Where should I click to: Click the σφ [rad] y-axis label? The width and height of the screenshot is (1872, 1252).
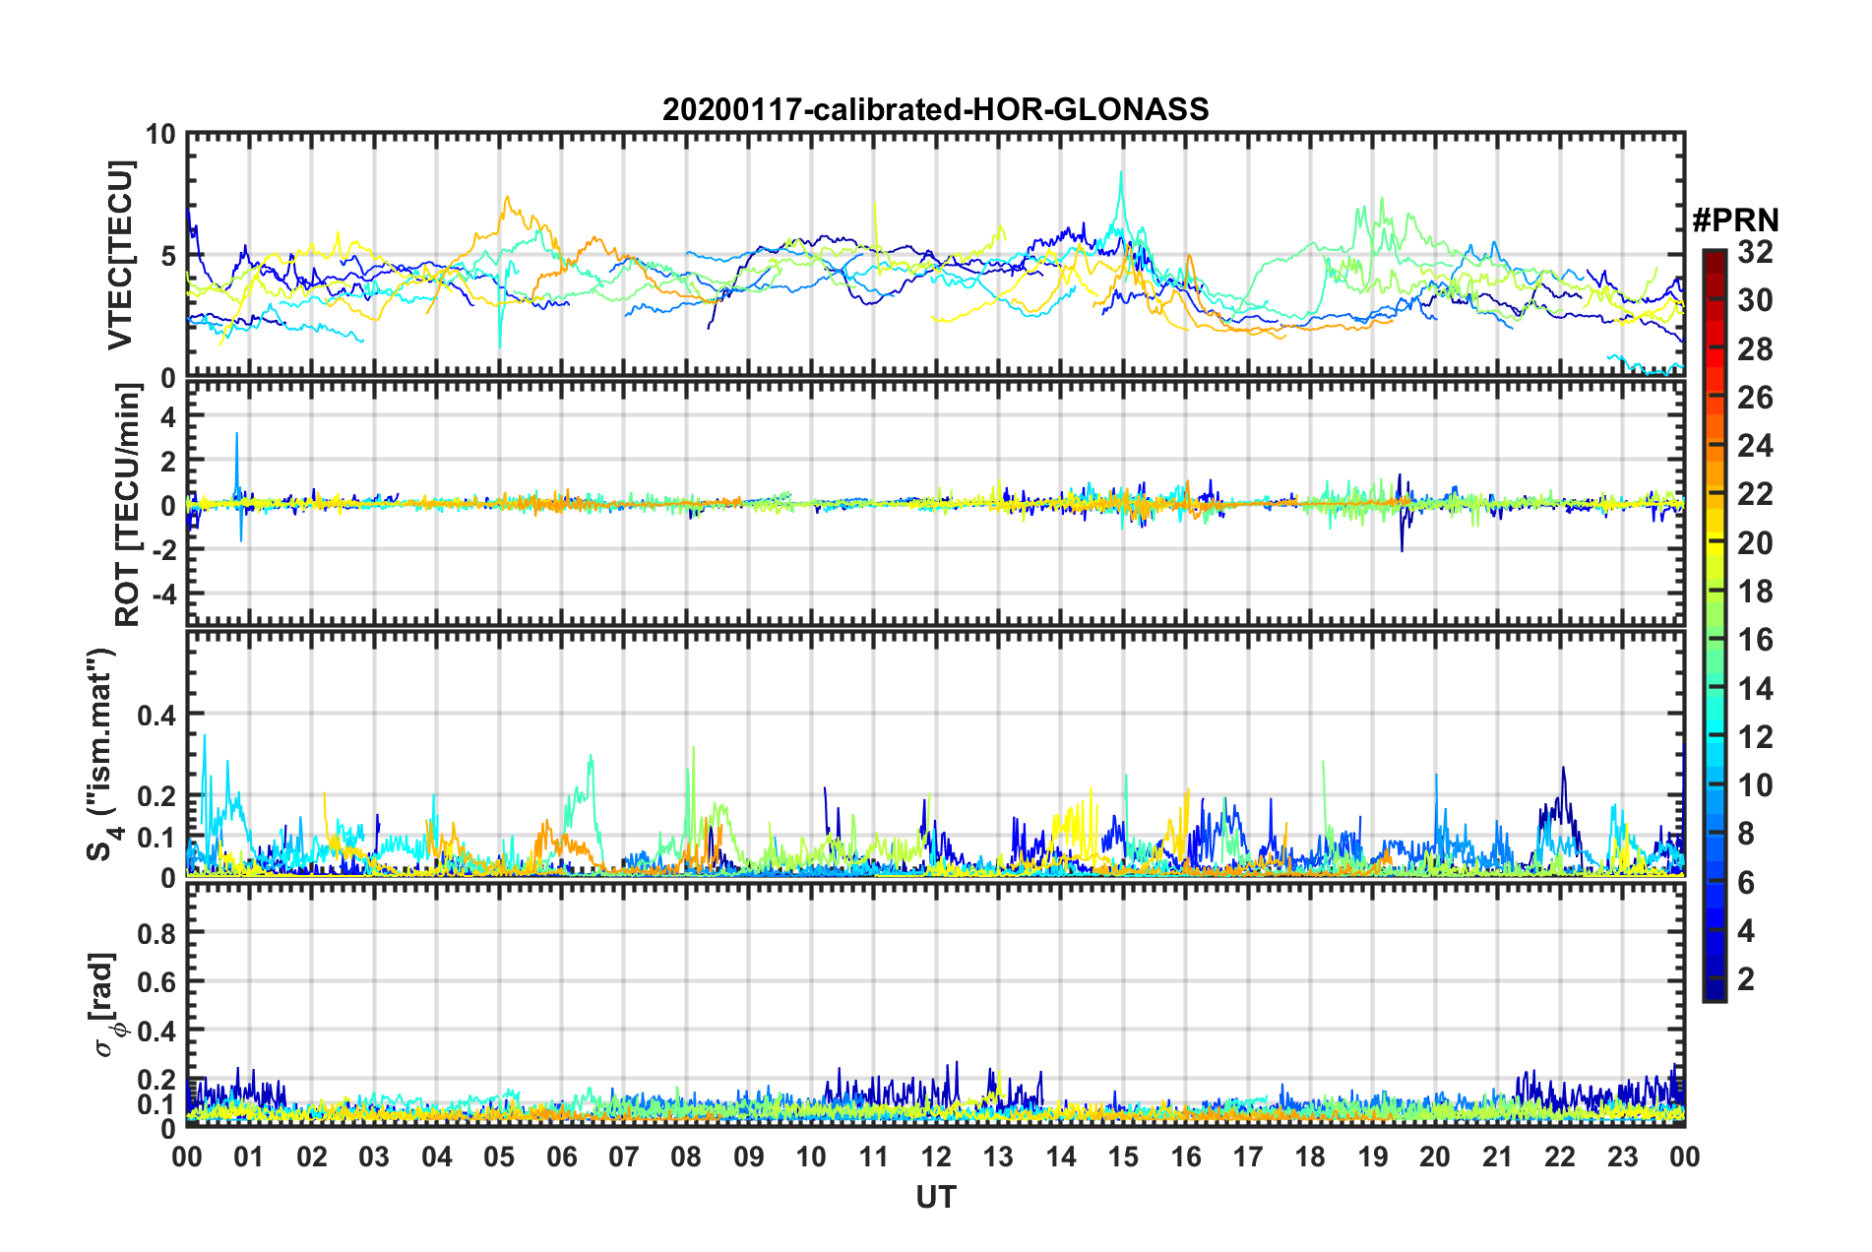(x=108, y=1005)
